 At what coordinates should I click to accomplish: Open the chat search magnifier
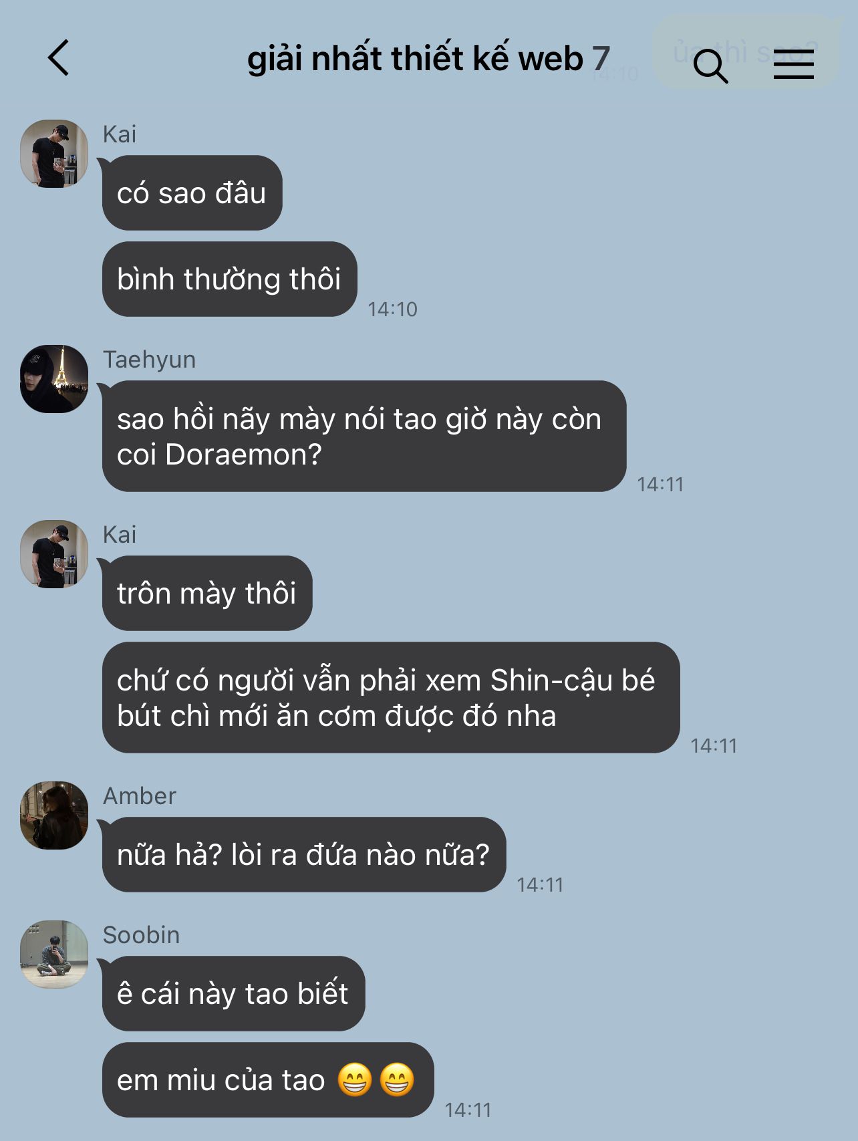tap(710, 66)
